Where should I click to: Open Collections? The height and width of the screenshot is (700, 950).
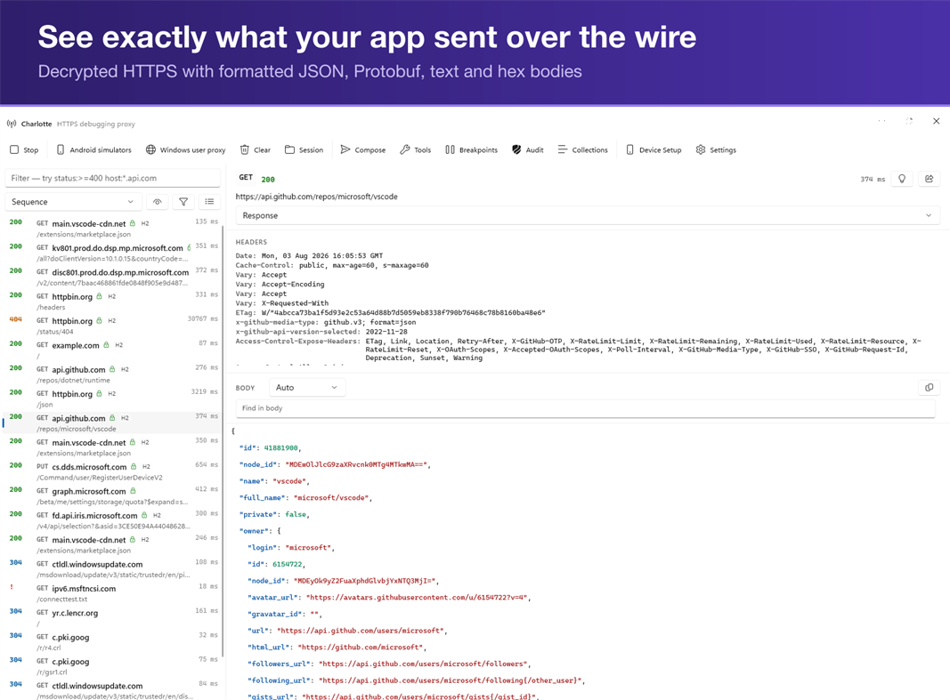coord(583,150)
